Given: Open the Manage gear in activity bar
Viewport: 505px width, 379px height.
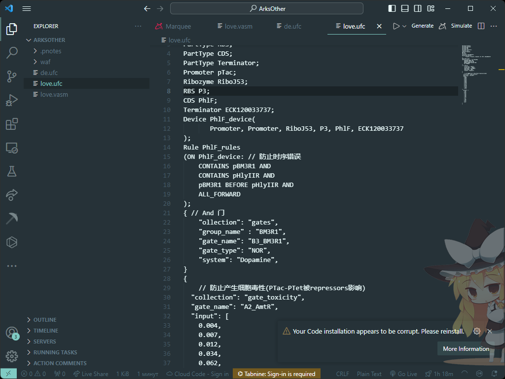Looking at the screenshot, I should [x=12, y=356].
